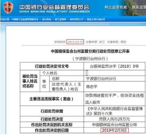
Task: Click the publish date 2019-03-07
Action: (75, 42)
